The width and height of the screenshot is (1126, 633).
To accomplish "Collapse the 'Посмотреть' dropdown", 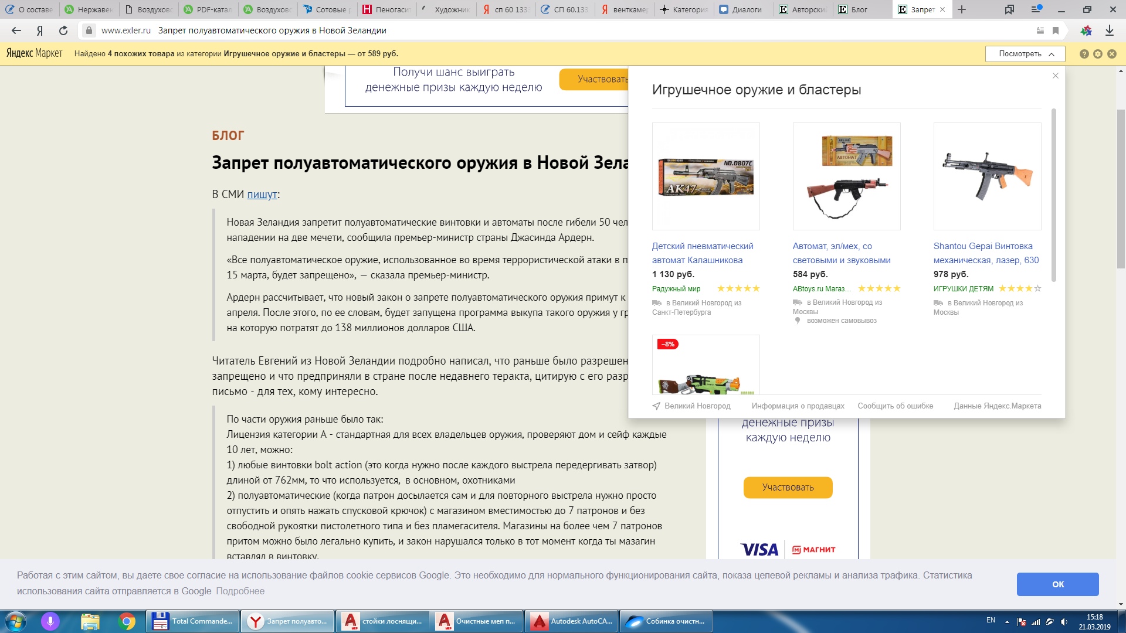I will click(x=1025, y=54).
